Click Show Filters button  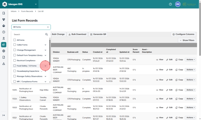tap(187, 40)
